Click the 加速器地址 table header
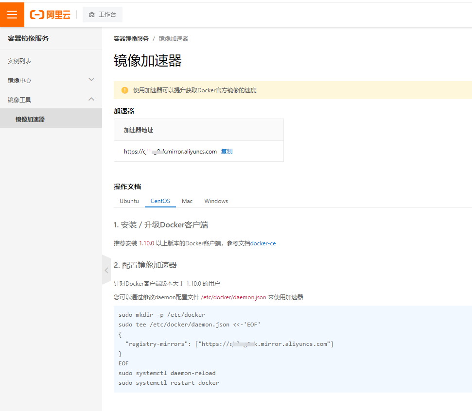This screenshot has width=472, height=411. [139, 130]
